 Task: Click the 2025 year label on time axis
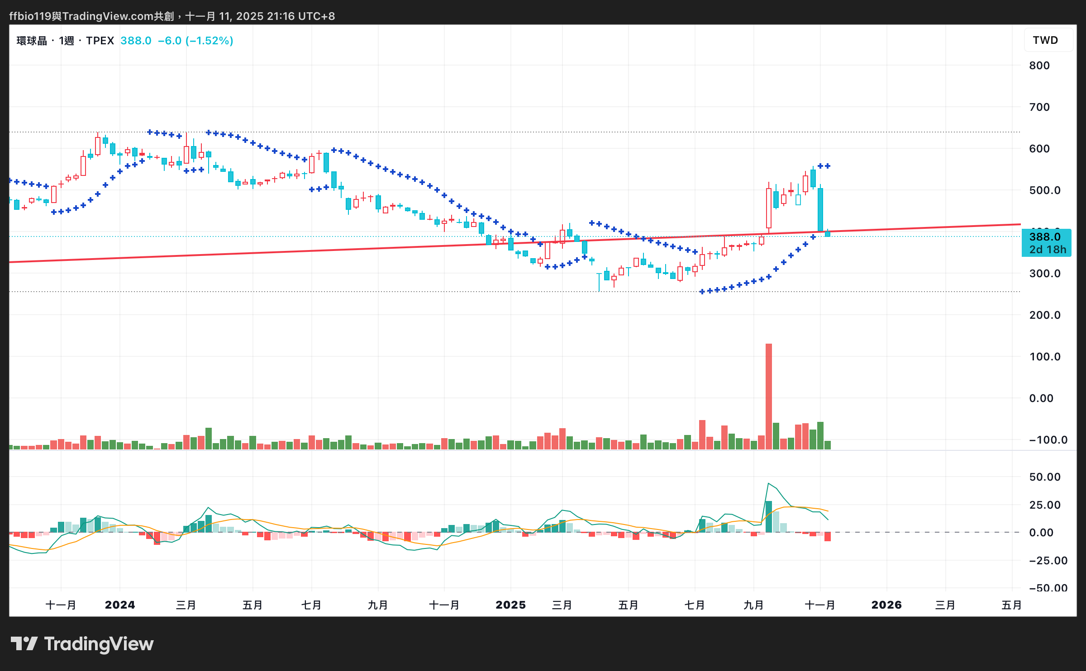coord(510,605)
